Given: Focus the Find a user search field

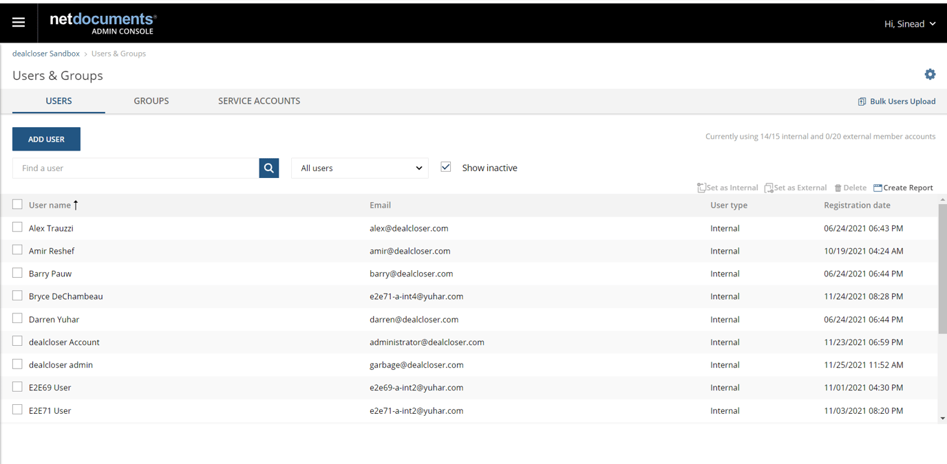Looking at the screenshot, I should tap(136, 168).
